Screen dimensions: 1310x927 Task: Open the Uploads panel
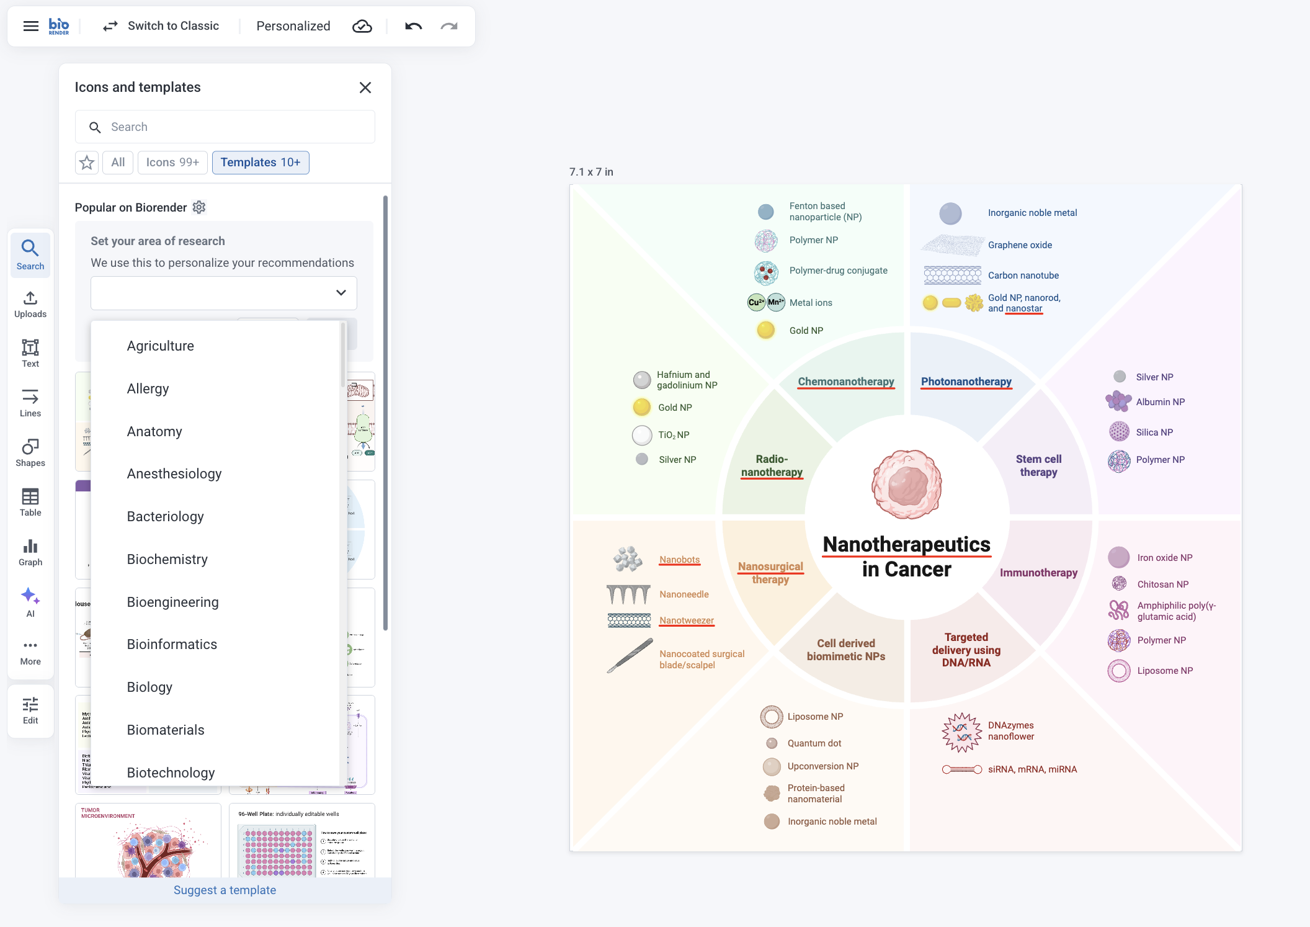click(30, 304)
